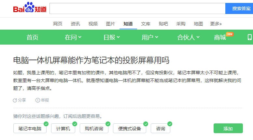Toggle the 计算机 topic tag

(63, 129)
